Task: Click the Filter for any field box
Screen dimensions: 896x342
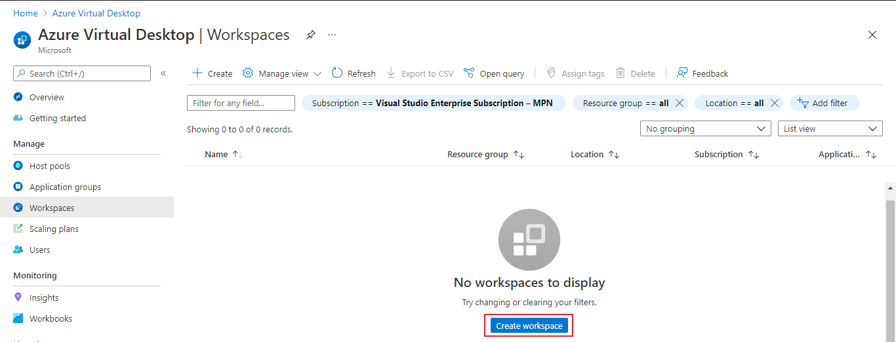Action: click(241, 103)
